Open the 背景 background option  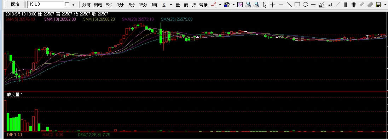point(203,5)
